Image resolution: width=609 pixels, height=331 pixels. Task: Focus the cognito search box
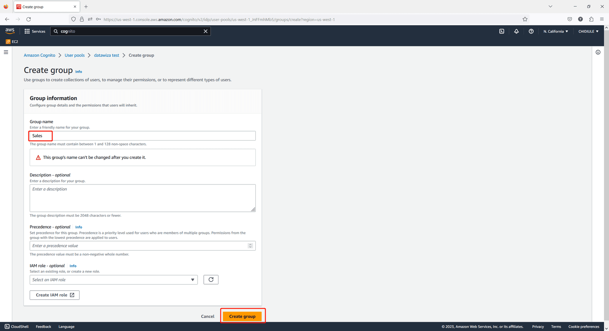tap(131, 31)
